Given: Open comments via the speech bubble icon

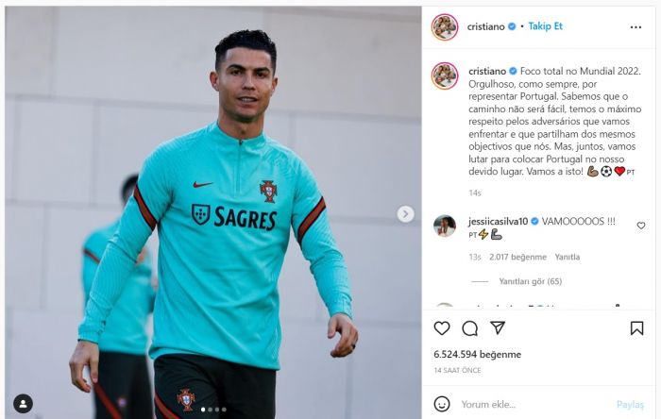Looking at the screenshot, I should point(469,328).
